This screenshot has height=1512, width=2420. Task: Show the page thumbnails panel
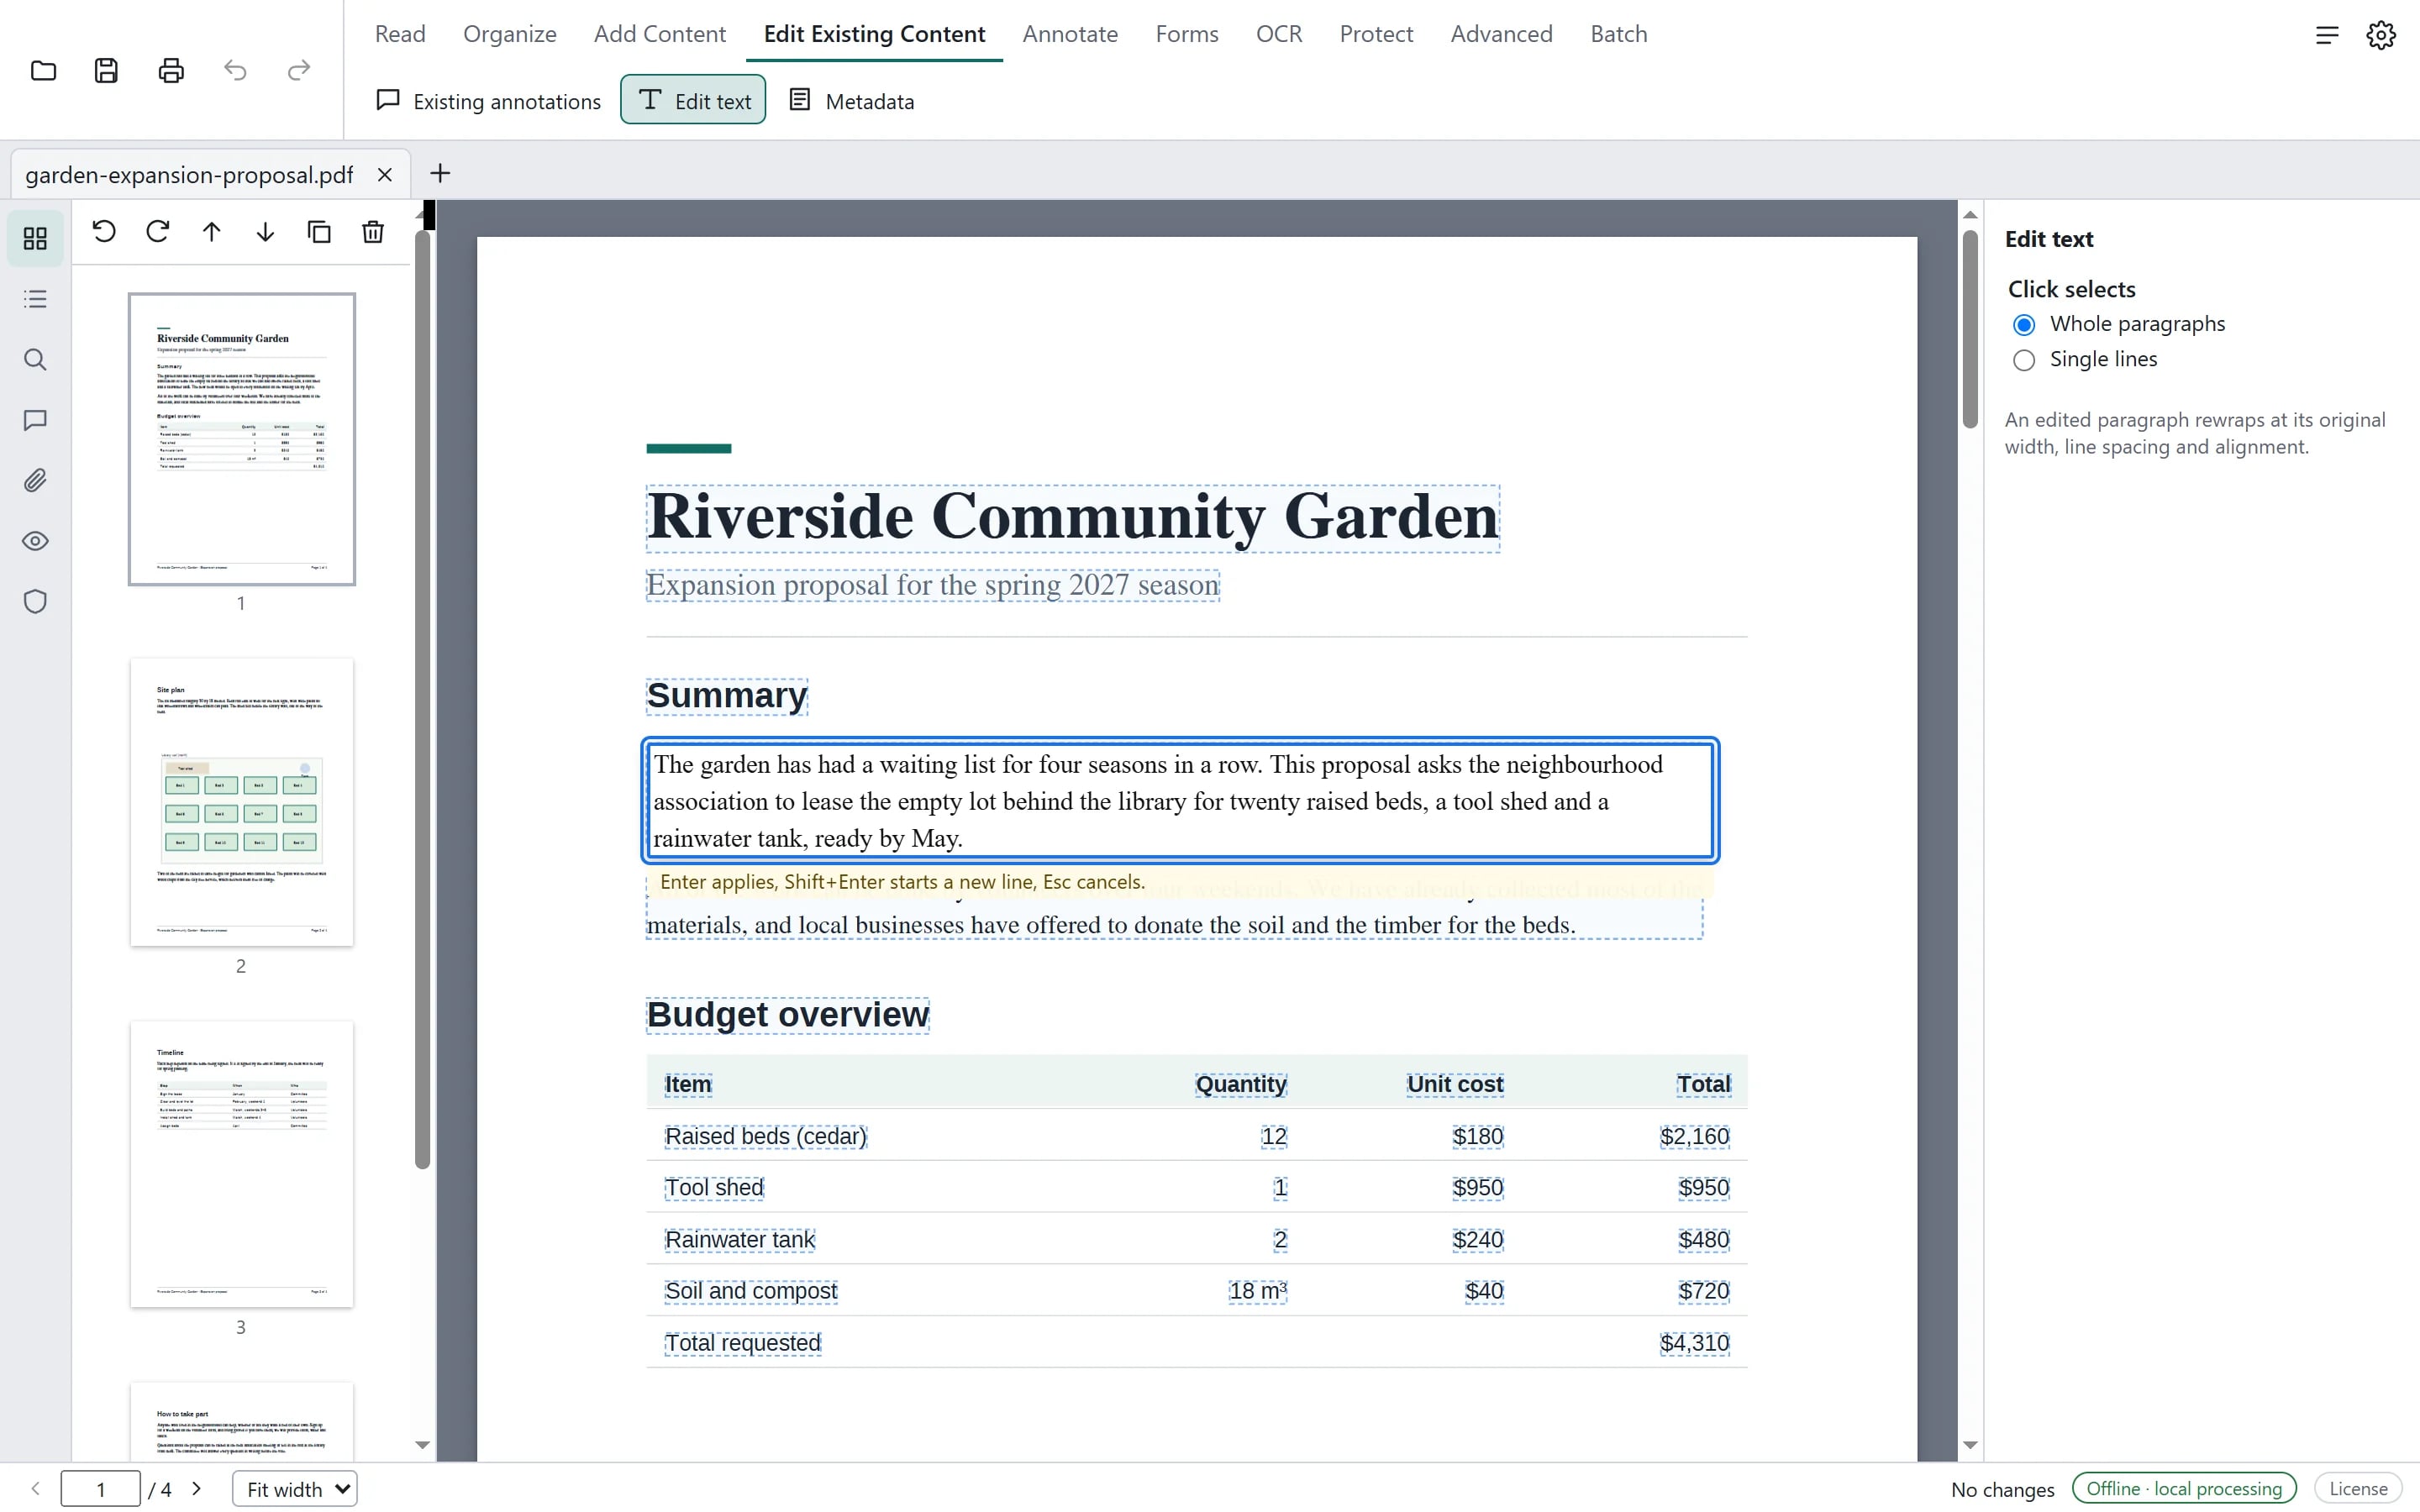tap(35, 238)
